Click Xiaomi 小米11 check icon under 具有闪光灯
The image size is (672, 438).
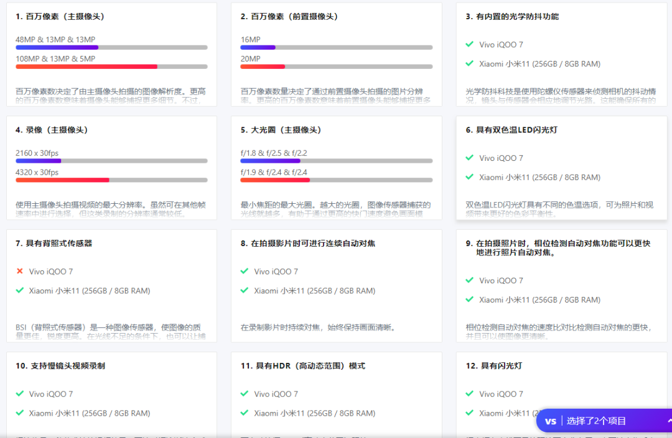(469, 413)
